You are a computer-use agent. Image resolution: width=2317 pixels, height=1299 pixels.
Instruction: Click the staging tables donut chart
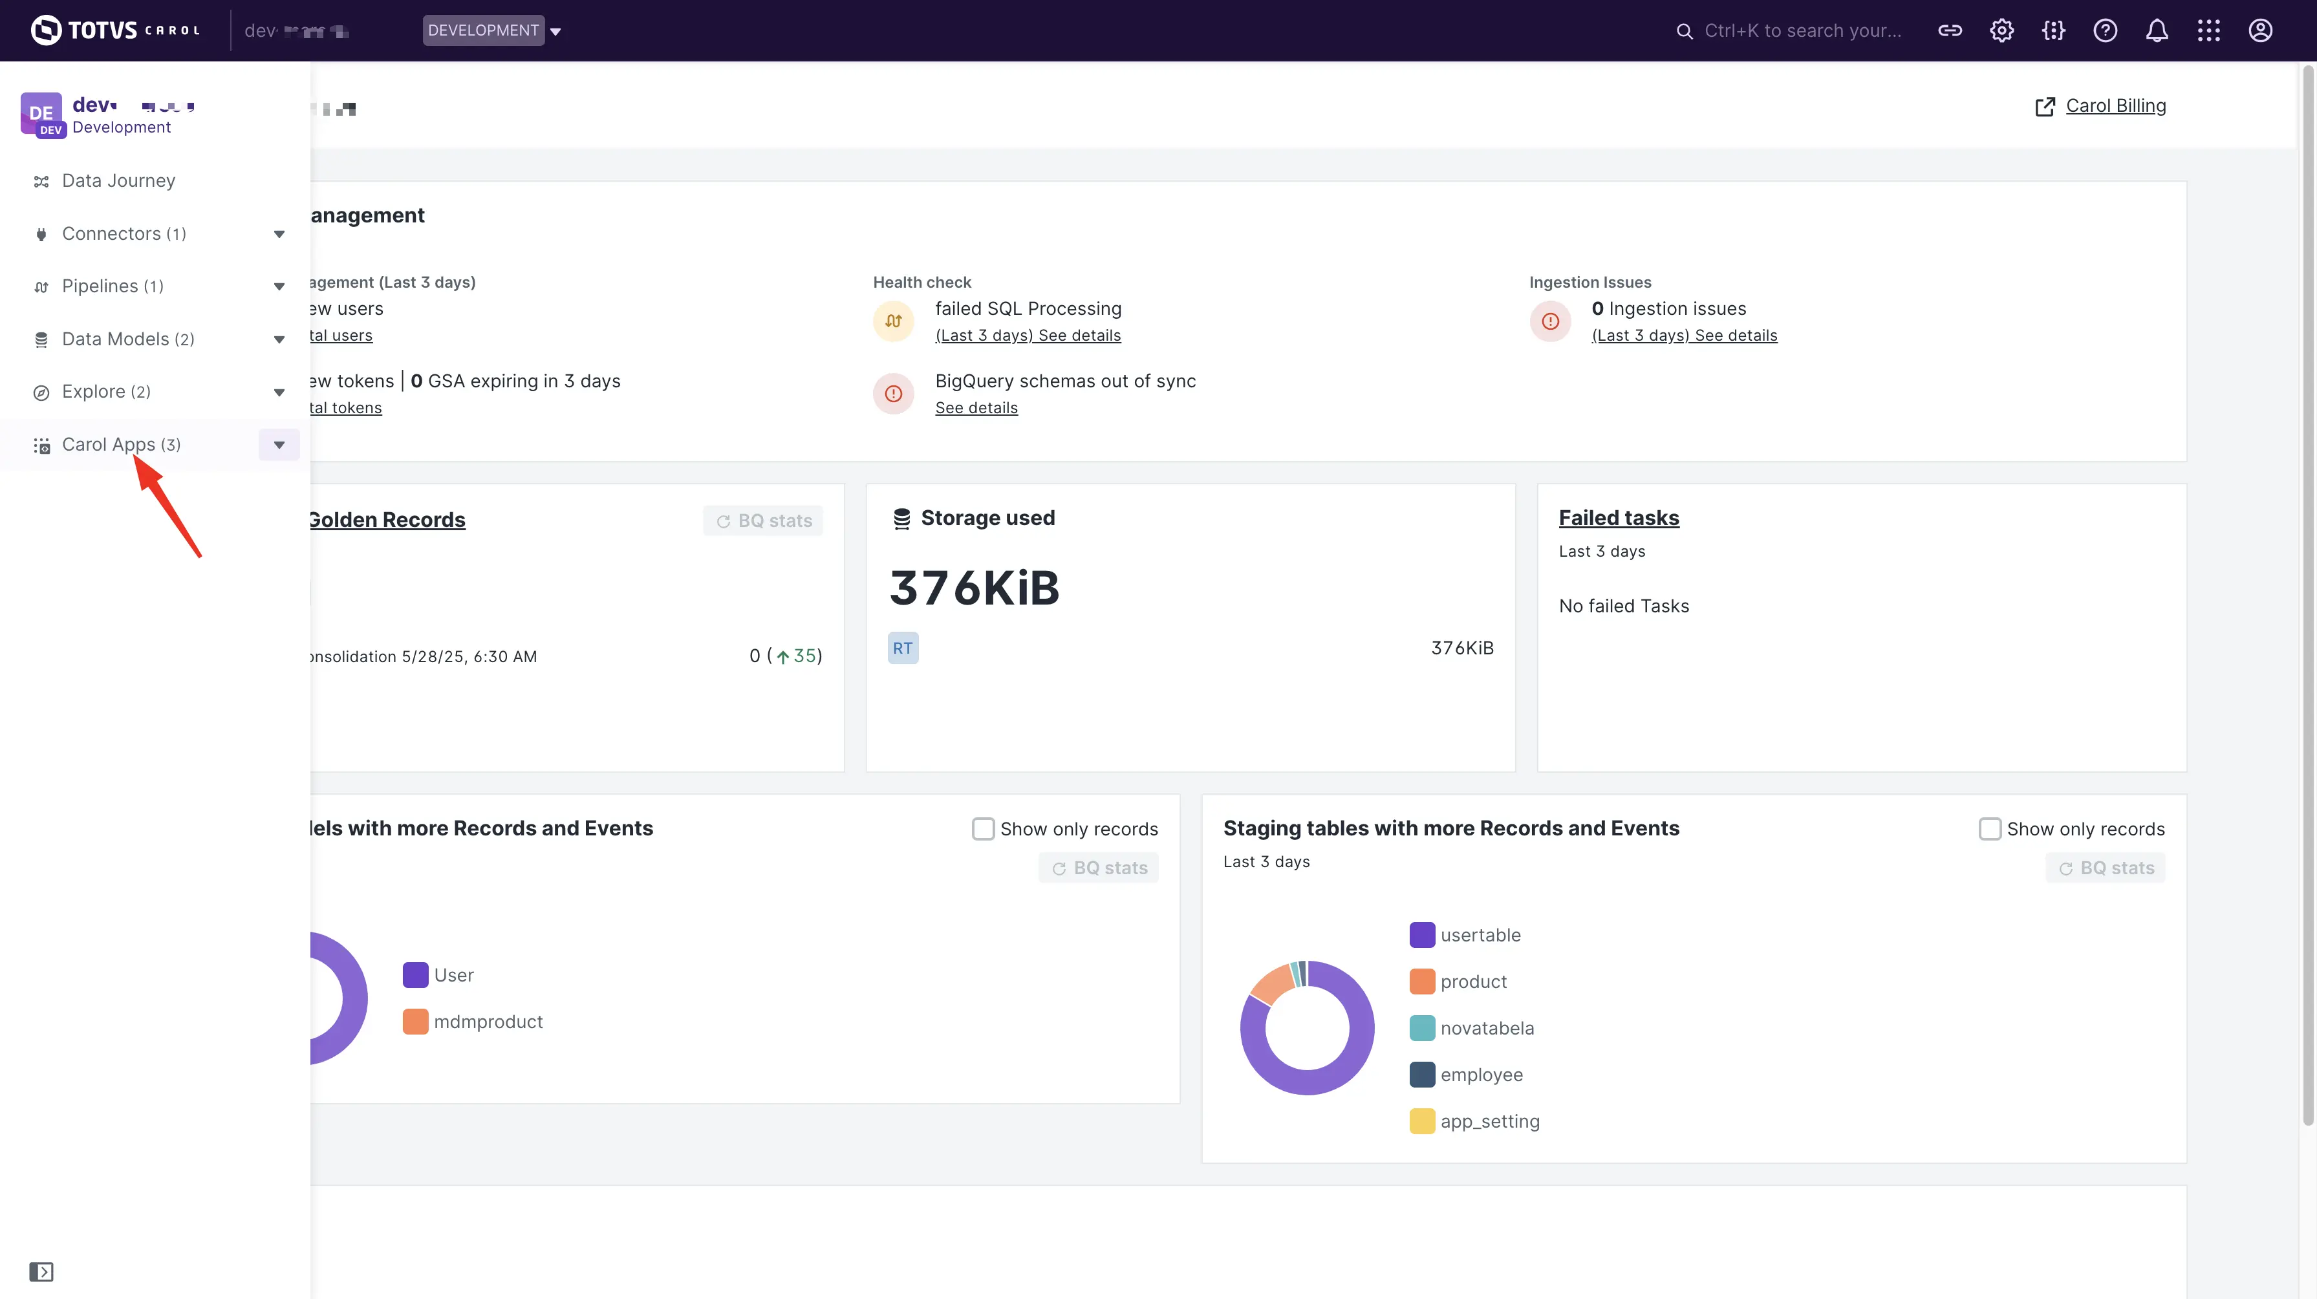pyautogui.click(x=1307, y=1028)
